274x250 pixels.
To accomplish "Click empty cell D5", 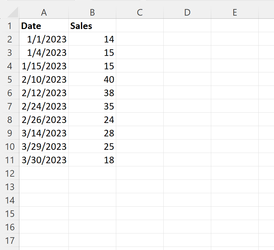I will 187,79.
